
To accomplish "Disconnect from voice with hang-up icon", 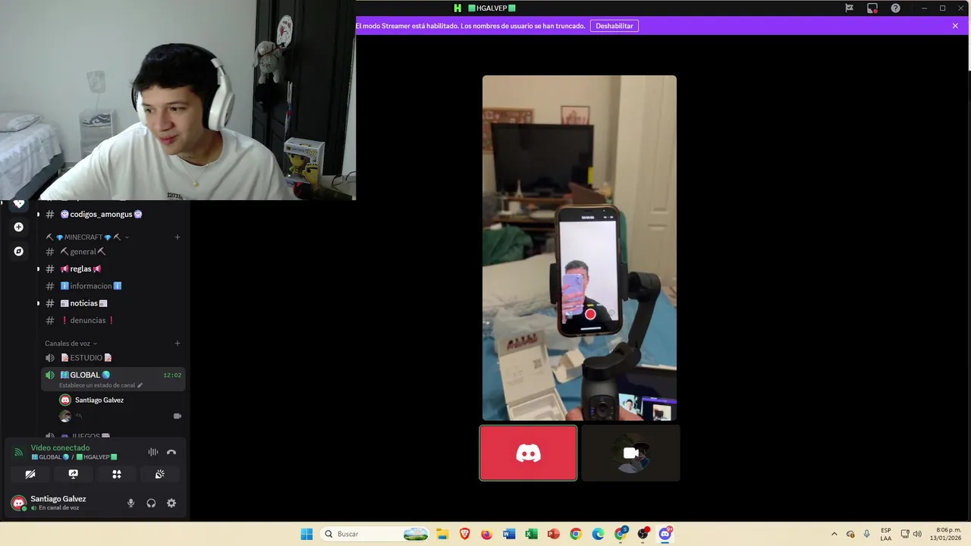I will (171, 452).
